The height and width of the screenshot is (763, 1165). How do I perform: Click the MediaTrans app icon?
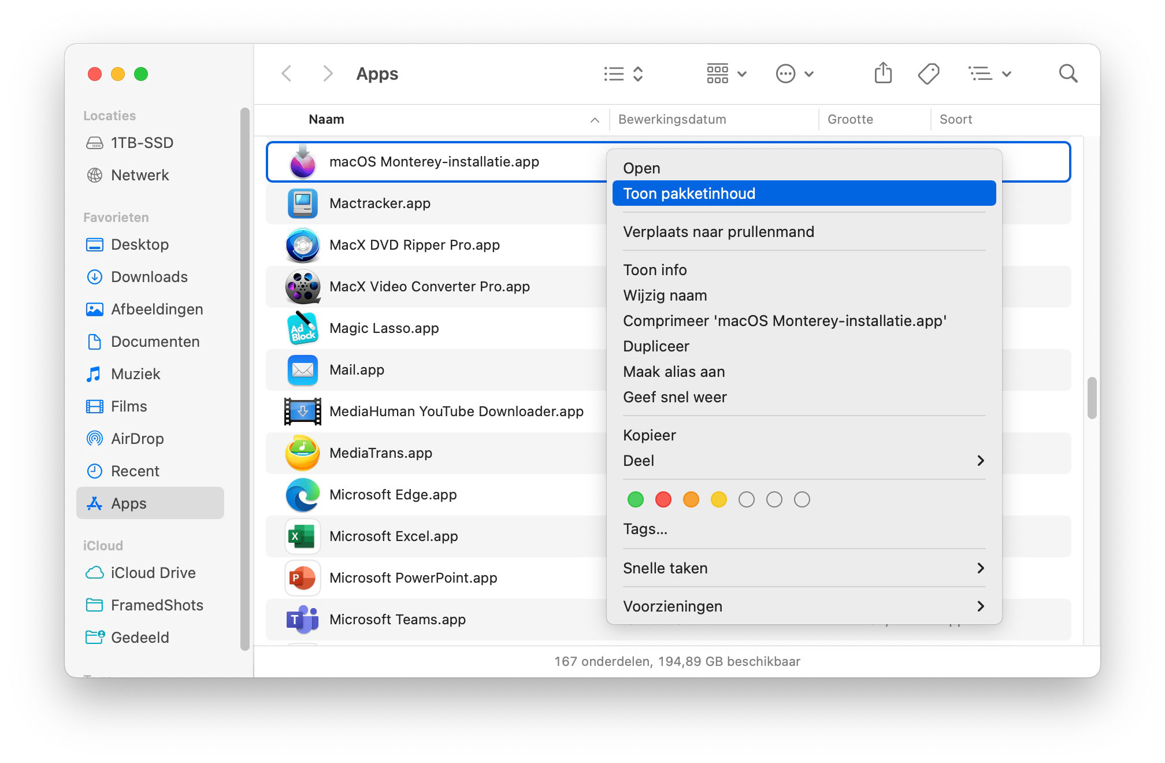[302, 453]
